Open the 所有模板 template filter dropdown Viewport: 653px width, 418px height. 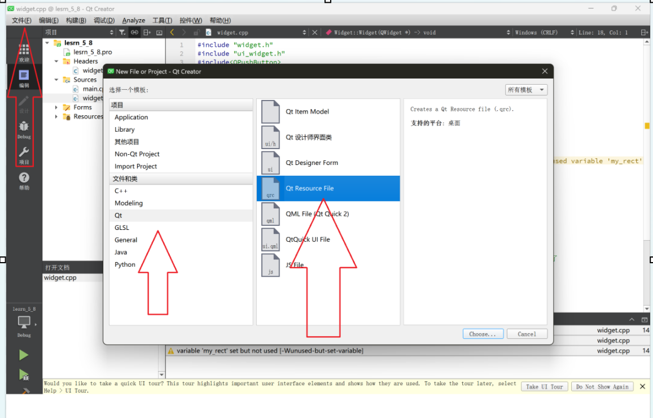[526, 90]
